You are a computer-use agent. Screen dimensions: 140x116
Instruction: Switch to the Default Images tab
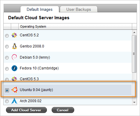click(x=40, y=9)
